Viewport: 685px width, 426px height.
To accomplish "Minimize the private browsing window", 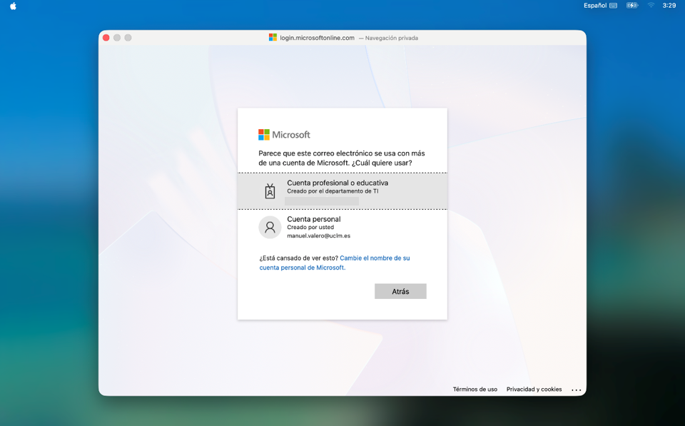I will click(117, 38).
